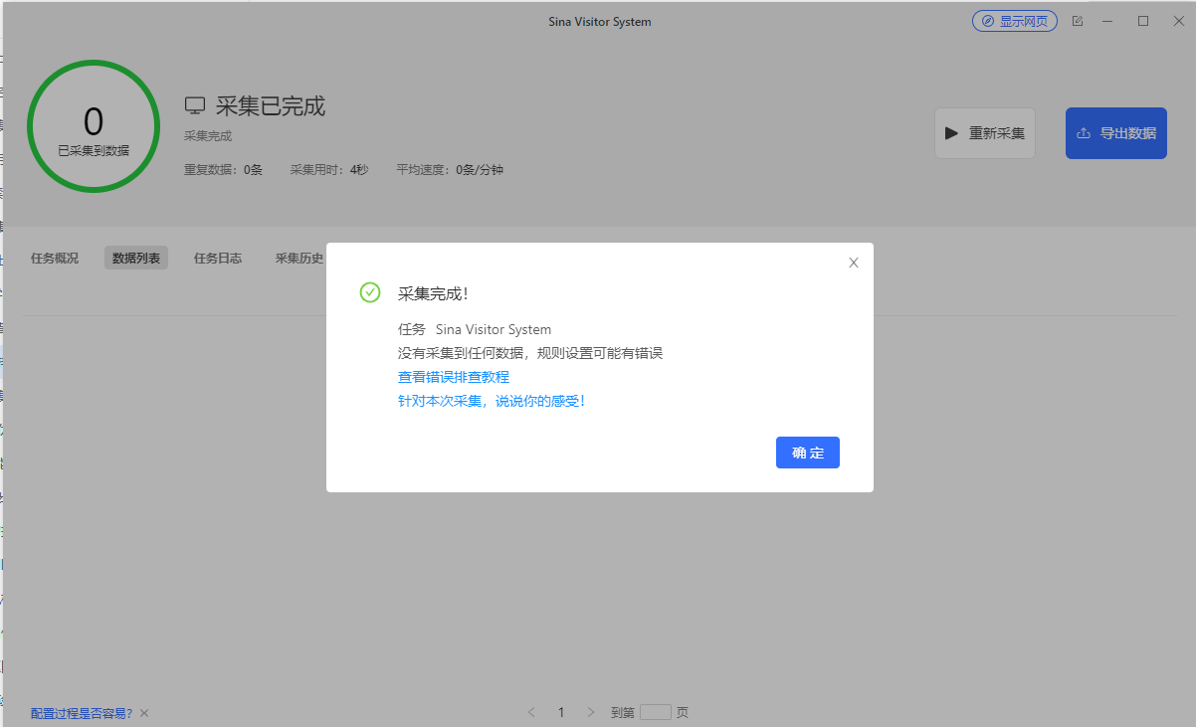Click the 配置过程是否容易? link
This screenshot has height=727, width=1196.
click(82, 713)
